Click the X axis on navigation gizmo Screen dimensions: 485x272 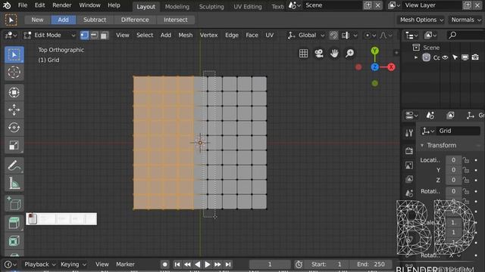click(391, 67)
